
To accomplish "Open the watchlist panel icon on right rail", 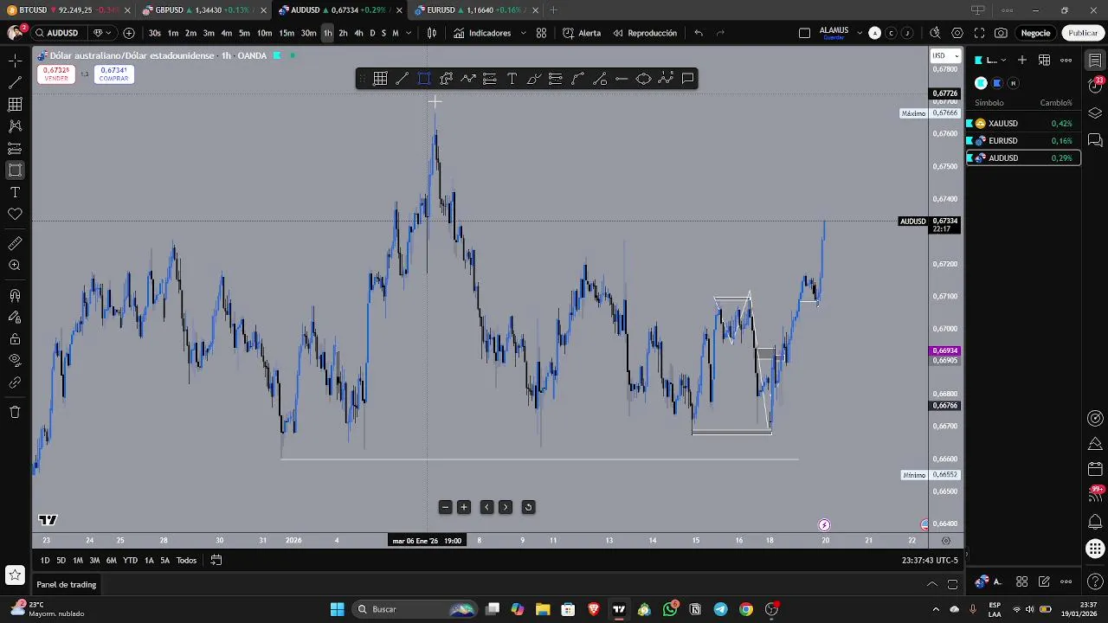I will tap(1095, 61).
